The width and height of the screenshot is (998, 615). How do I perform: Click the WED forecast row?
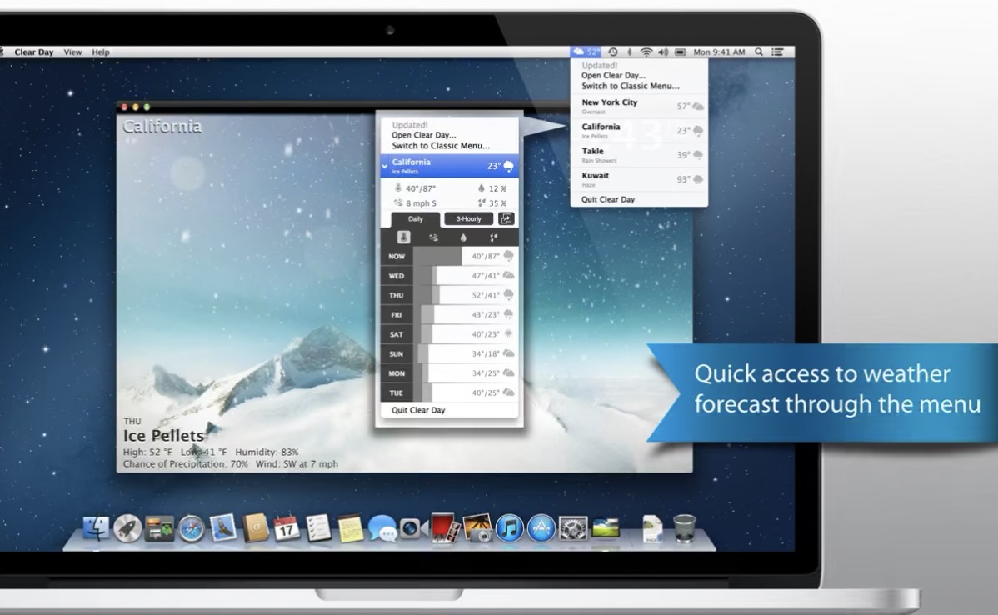(x=449, y=276)
